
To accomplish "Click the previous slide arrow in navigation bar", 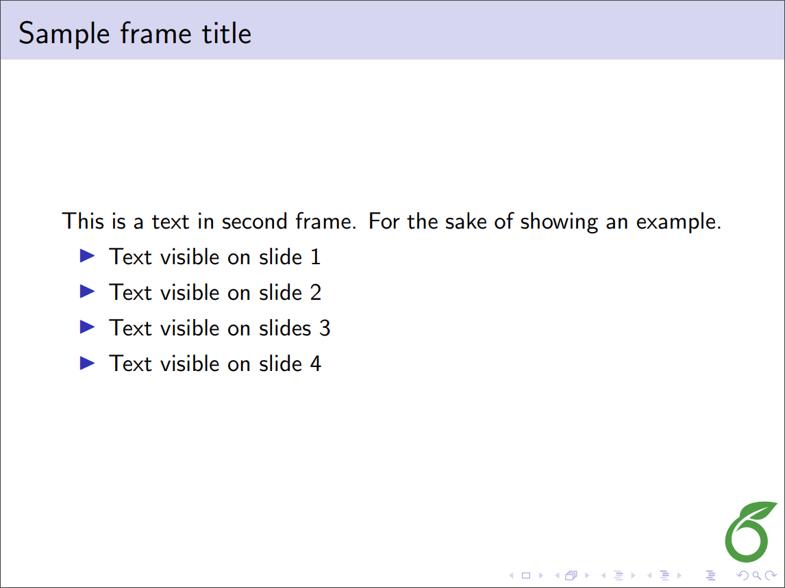I will (511, 576).
